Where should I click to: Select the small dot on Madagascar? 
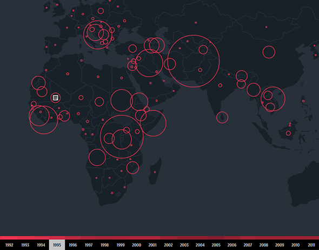pyautogui.click(x=155, y=172)
